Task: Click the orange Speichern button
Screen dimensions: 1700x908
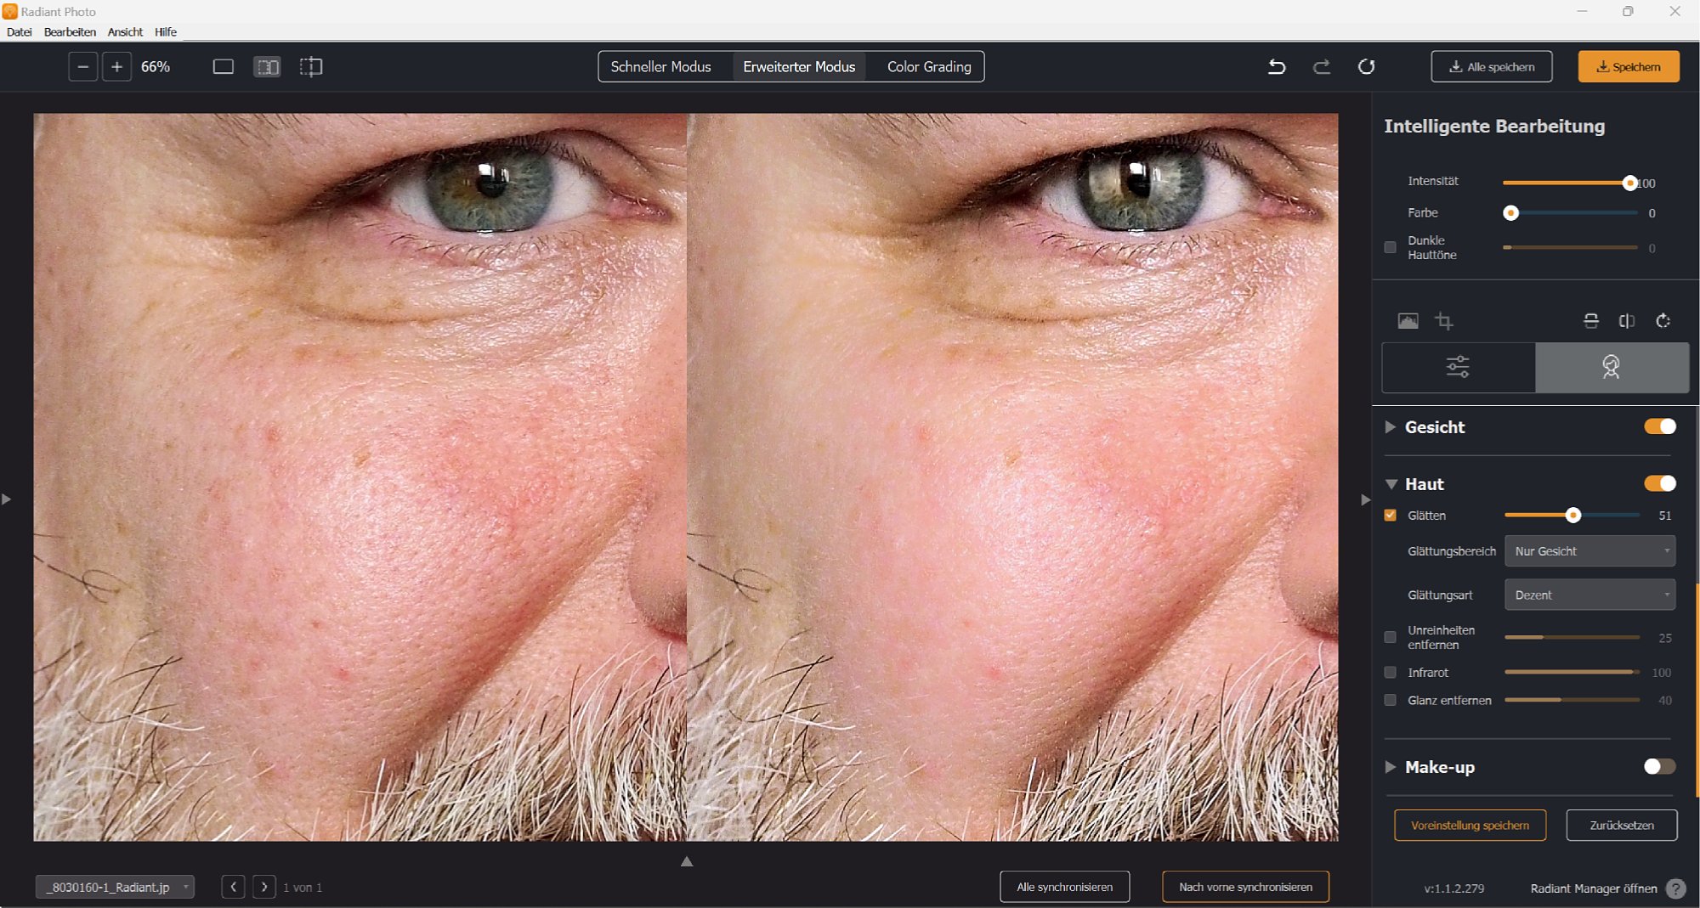Action: [1628, 66]
